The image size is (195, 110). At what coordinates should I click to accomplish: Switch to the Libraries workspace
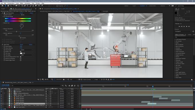click(x=163, y=6)
